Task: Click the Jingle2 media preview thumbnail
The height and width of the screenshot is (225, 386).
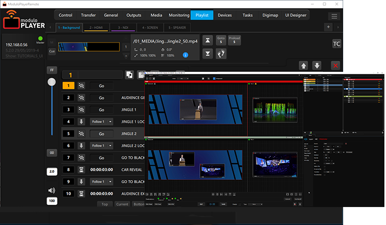Action: tap(89, 46)
